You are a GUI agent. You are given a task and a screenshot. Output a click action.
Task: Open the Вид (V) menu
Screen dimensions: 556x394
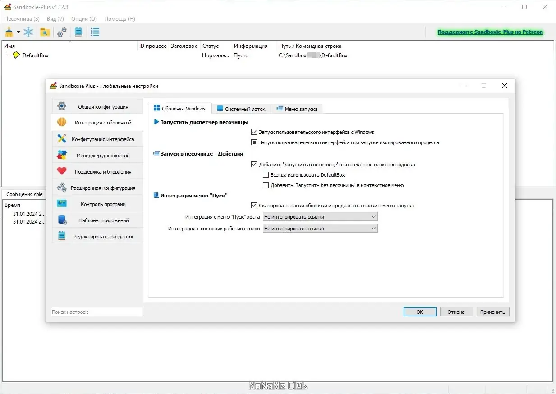pos(55,19)
